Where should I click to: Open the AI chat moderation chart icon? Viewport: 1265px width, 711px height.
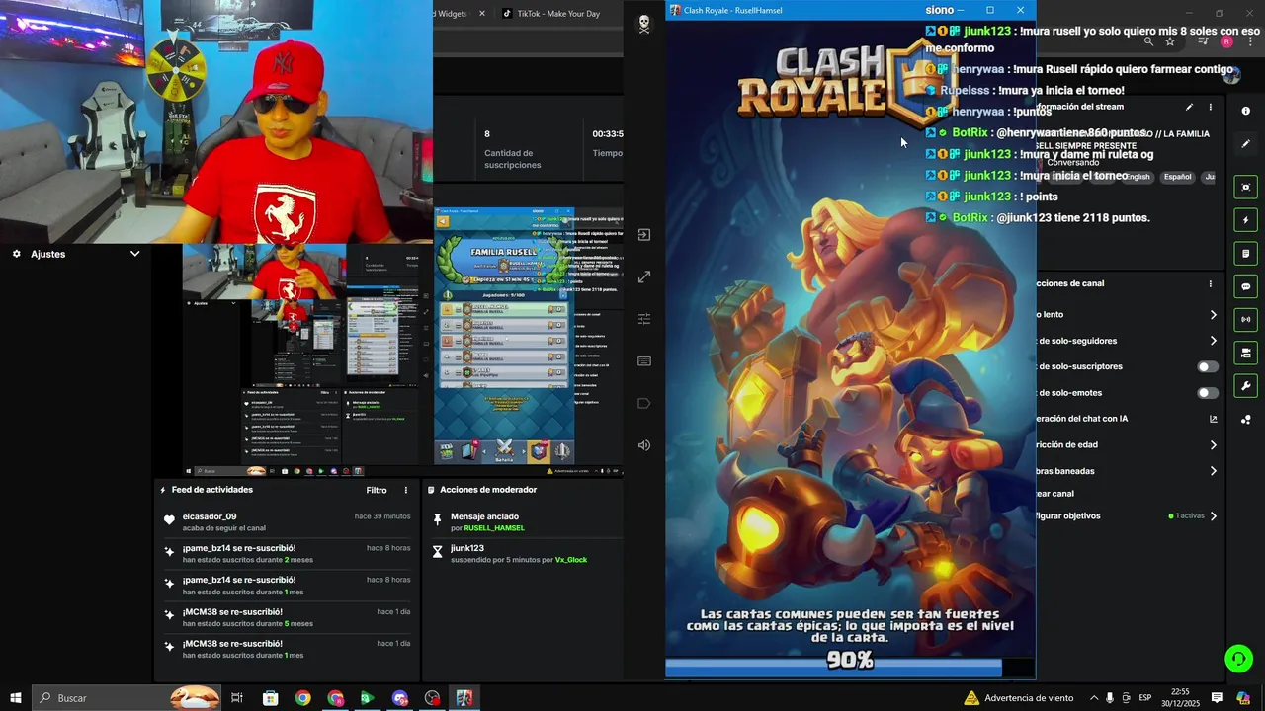[x=1214, y=419]
